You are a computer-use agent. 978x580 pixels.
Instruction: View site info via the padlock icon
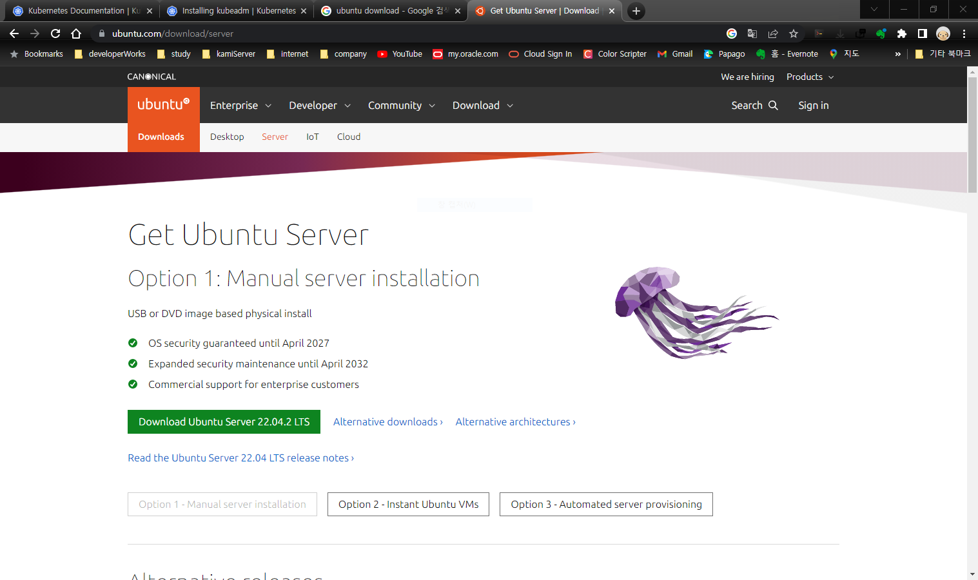click(x=101, y=34)
